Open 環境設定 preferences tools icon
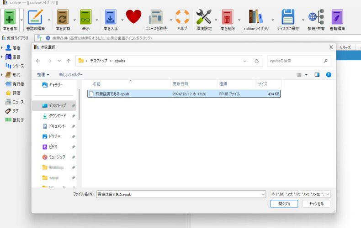The height and width of the screenshot is (228, 361). tap(204, 17)
